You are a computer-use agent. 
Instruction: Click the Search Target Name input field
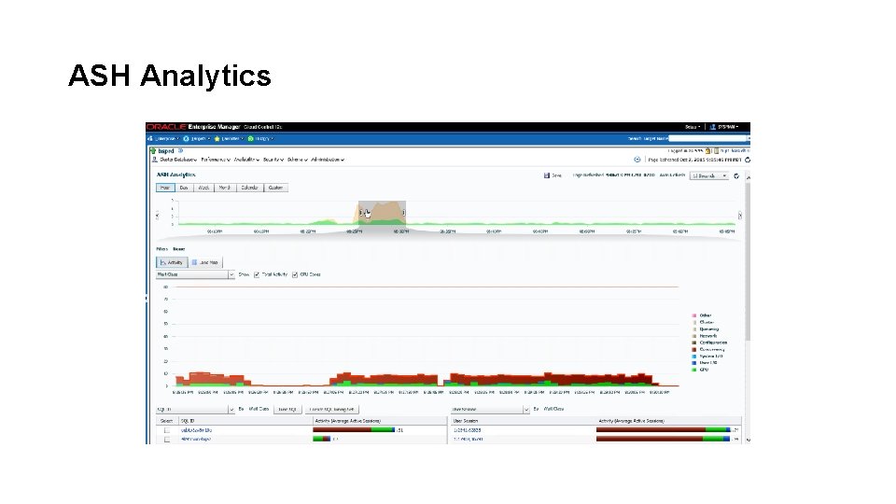pos(708,138)
